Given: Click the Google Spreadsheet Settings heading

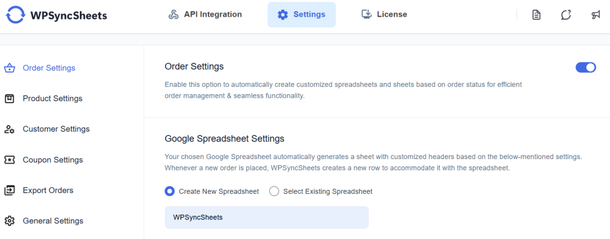Looking at the screenshot, I should click(225, 138).
